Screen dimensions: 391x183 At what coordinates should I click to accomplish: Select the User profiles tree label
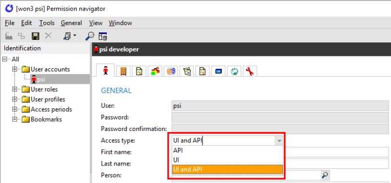click(48, 99)
